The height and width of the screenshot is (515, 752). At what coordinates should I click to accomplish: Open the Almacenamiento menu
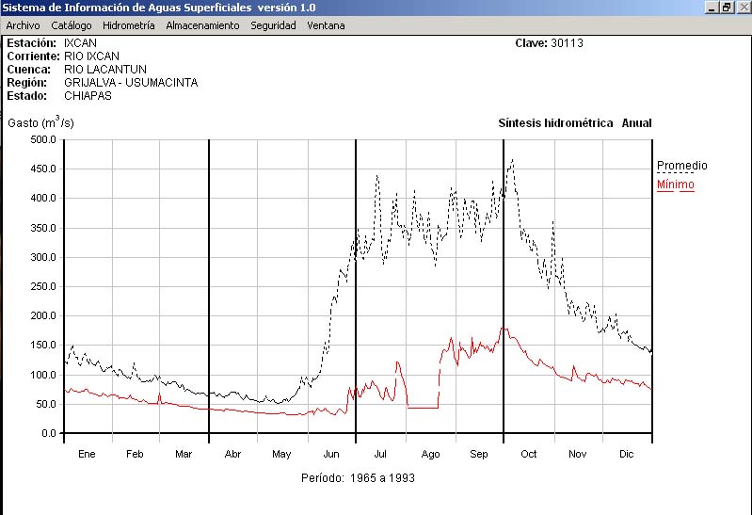202,25
